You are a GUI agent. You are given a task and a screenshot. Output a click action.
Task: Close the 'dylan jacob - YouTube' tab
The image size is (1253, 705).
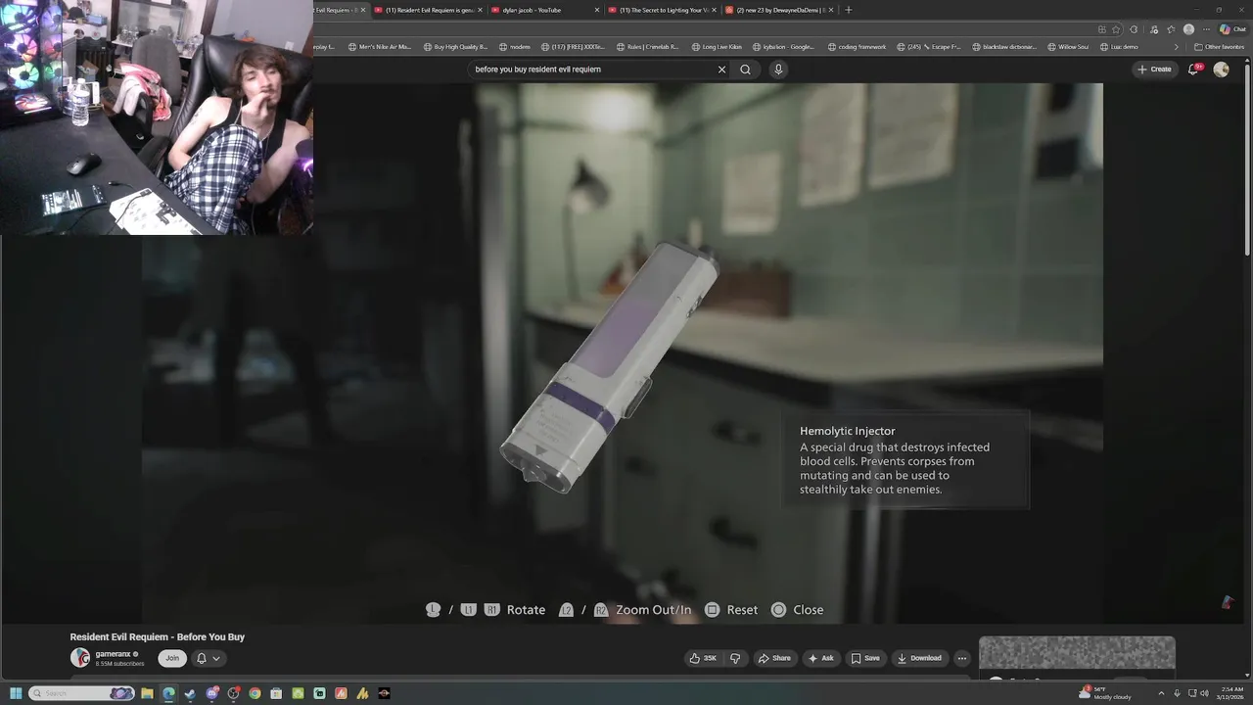pos(596,10)
